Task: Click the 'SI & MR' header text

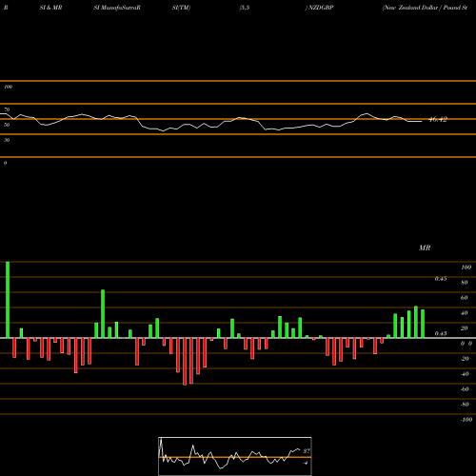Action: click(50, 8)
